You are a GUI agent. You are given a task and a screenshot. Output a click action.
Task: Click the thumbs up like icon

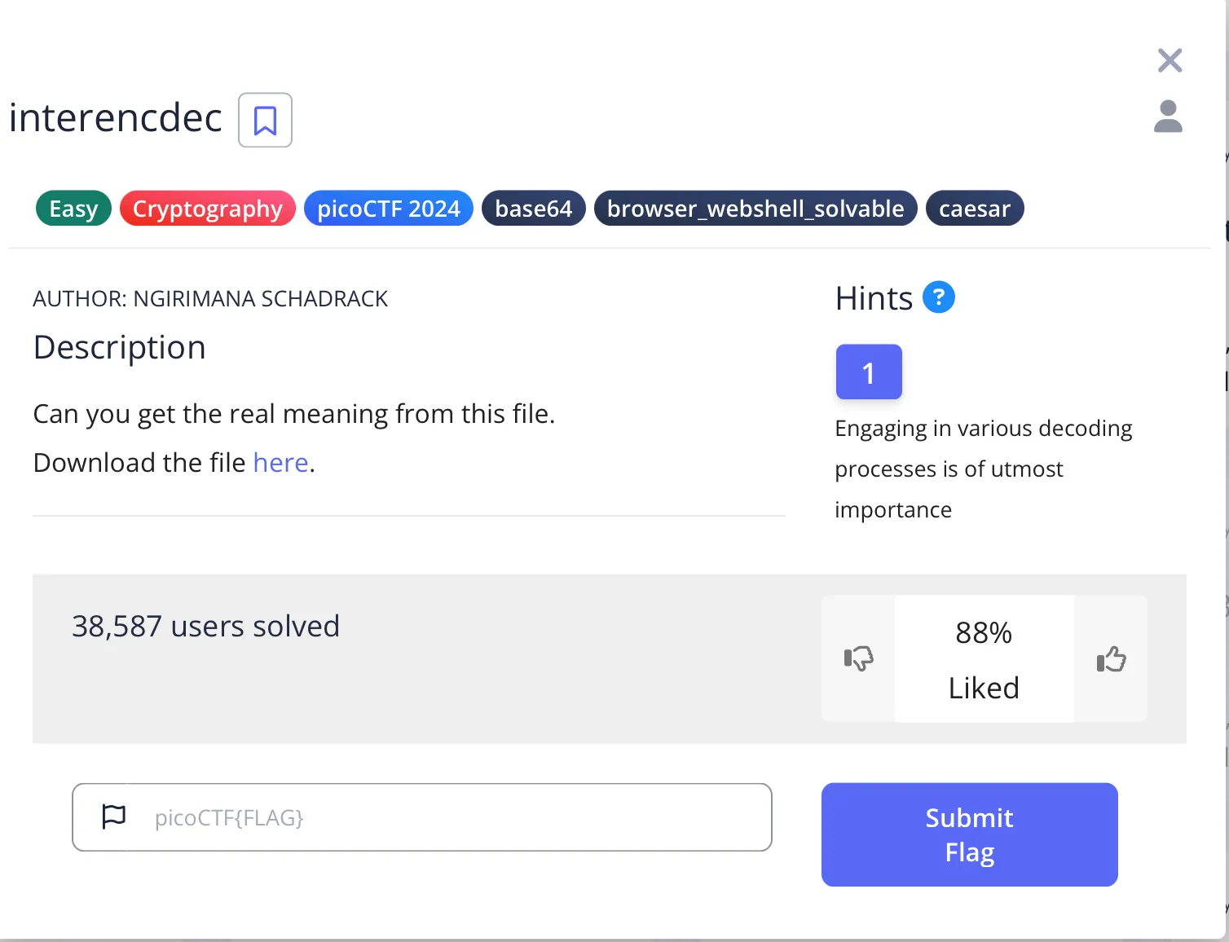(1111, 658)
